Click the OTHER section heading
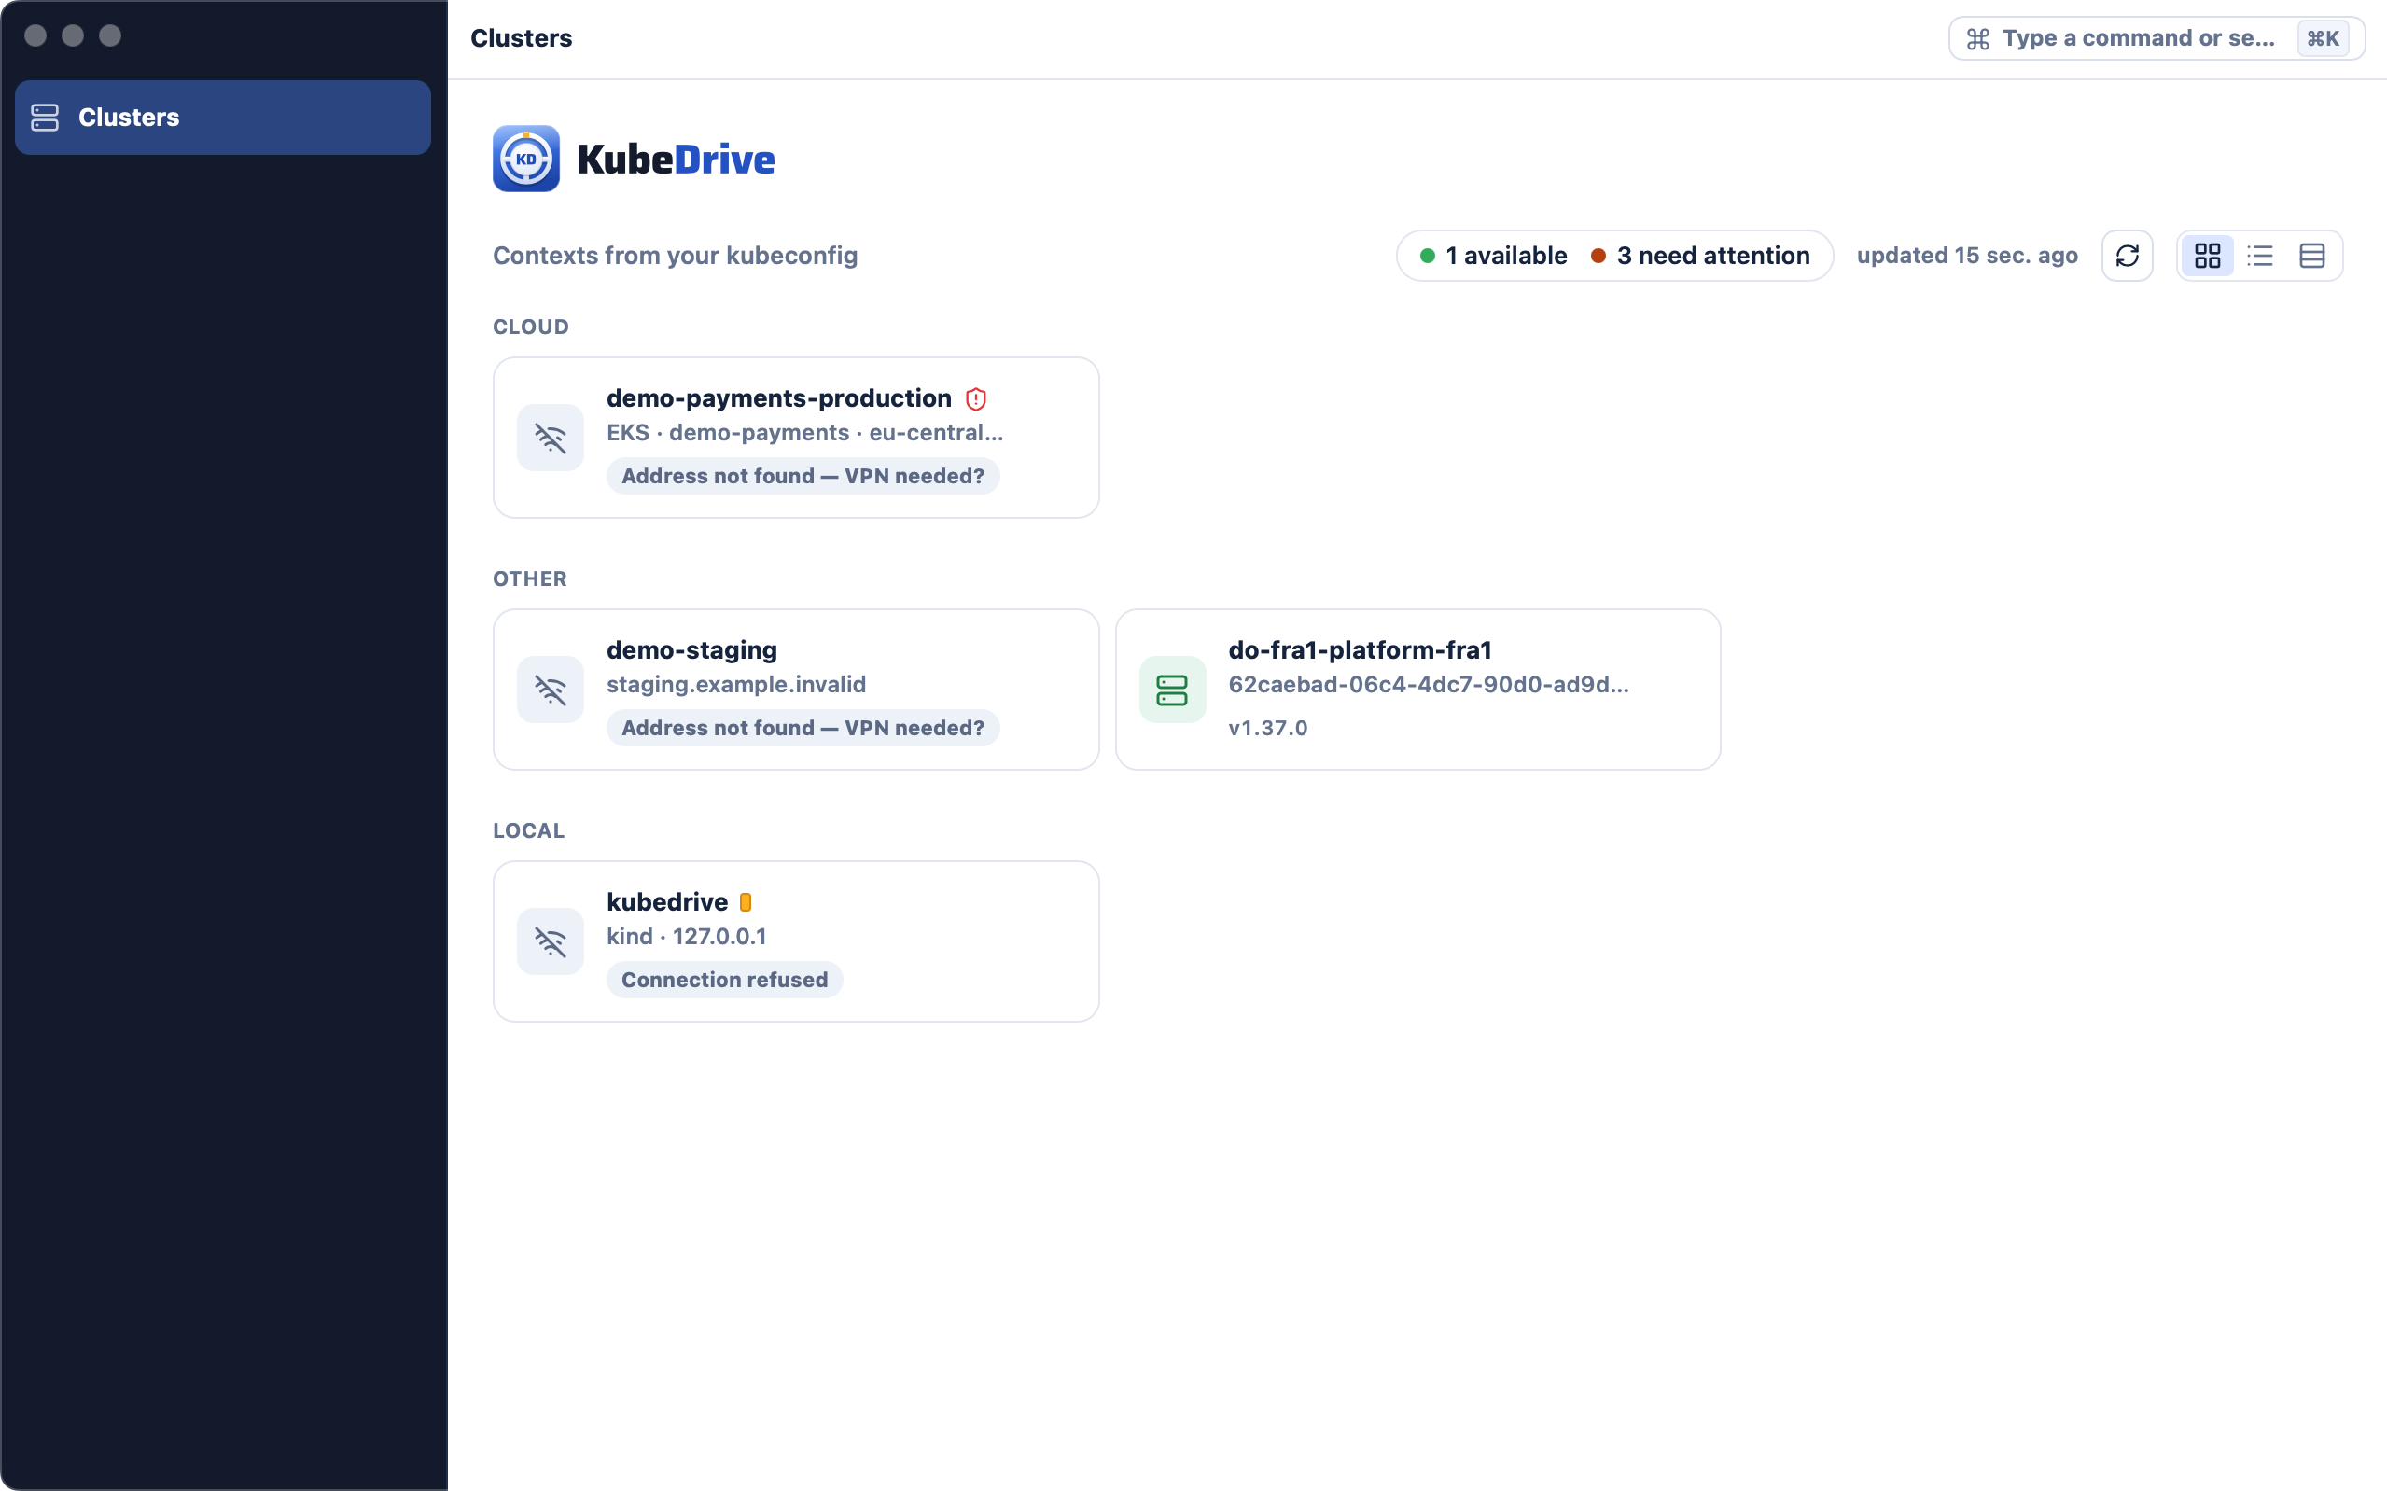2387x1491 pixels. click(x=529, y=578)
